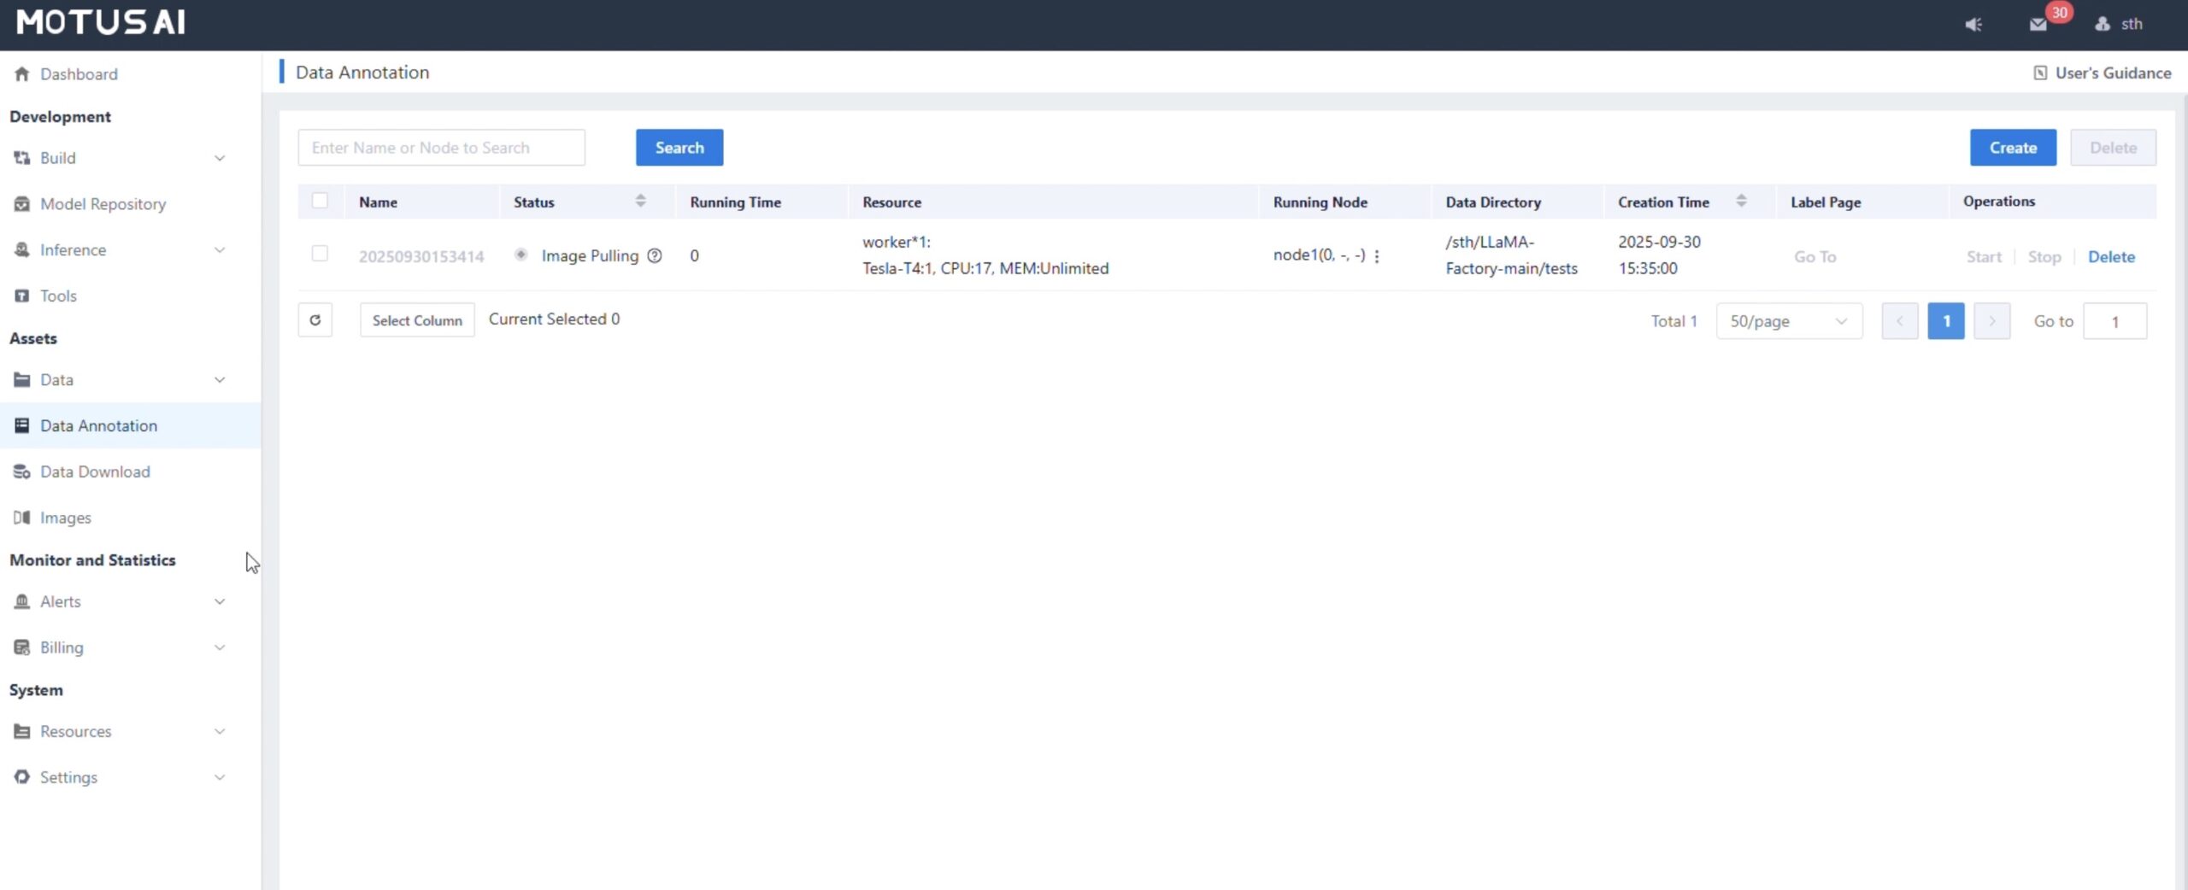Open User's Guidance document icon
This screenshot has height=890, width=2188.
coord(2040,73)
